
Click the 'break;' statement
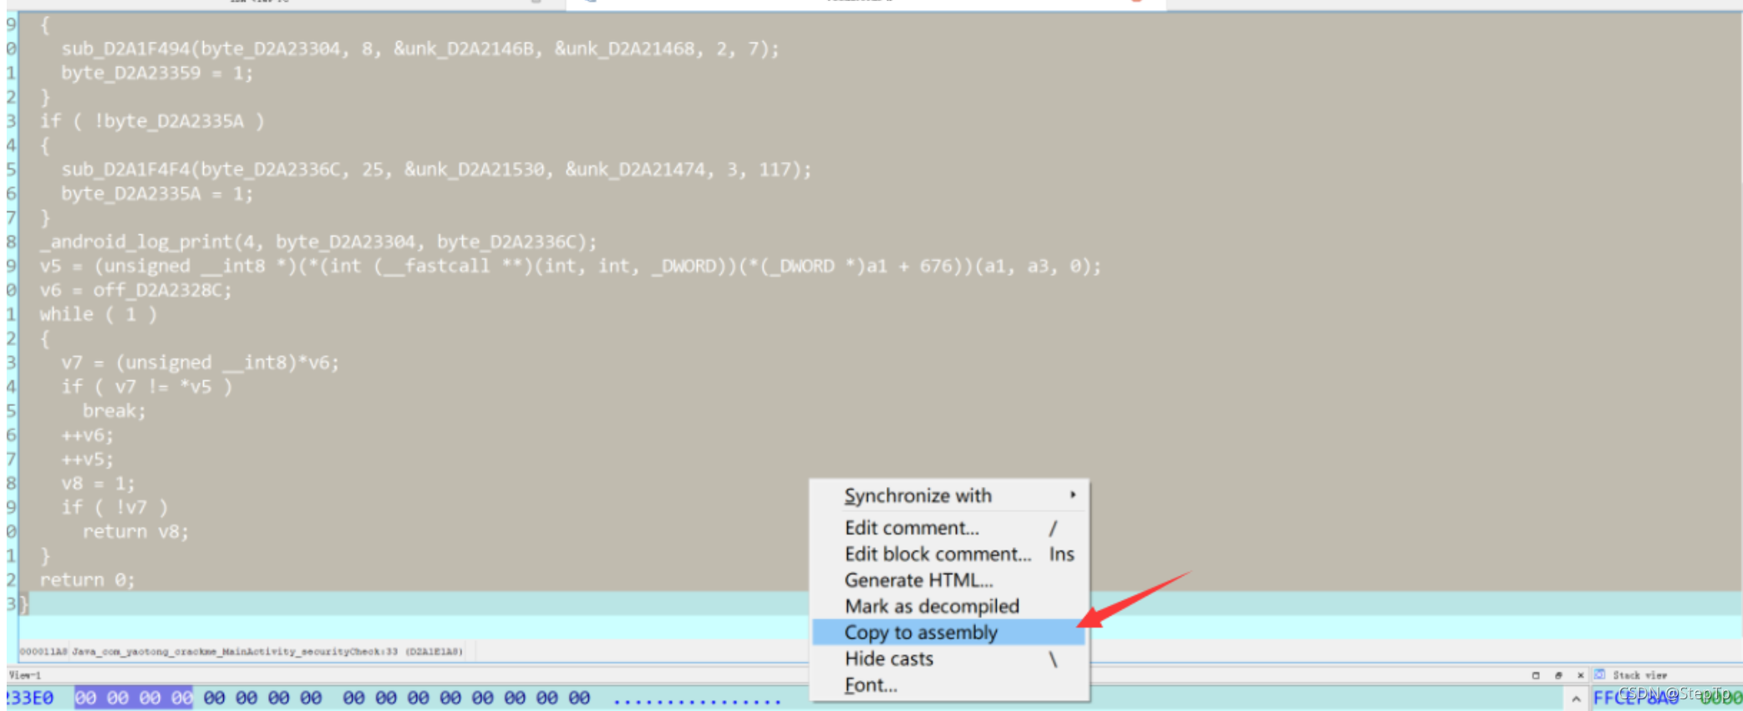114,411
